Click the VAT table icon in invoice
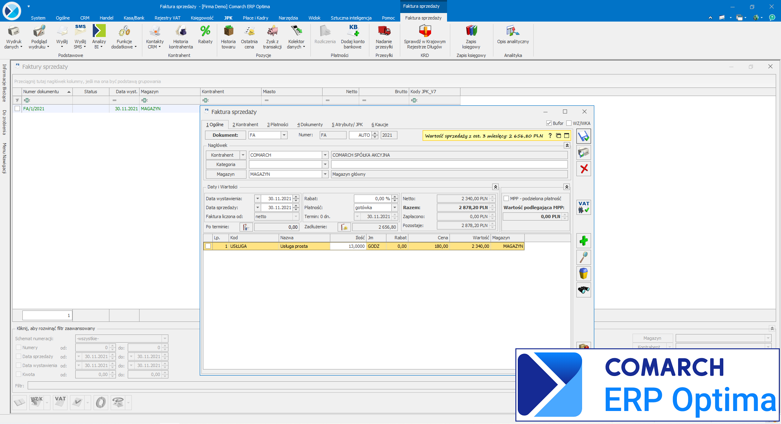 click(x=584, y=207)
